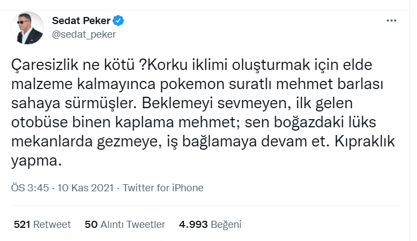Screen dimensions: 417x241
Task: View the 521 Retweet list
Action: click(42, 225)
